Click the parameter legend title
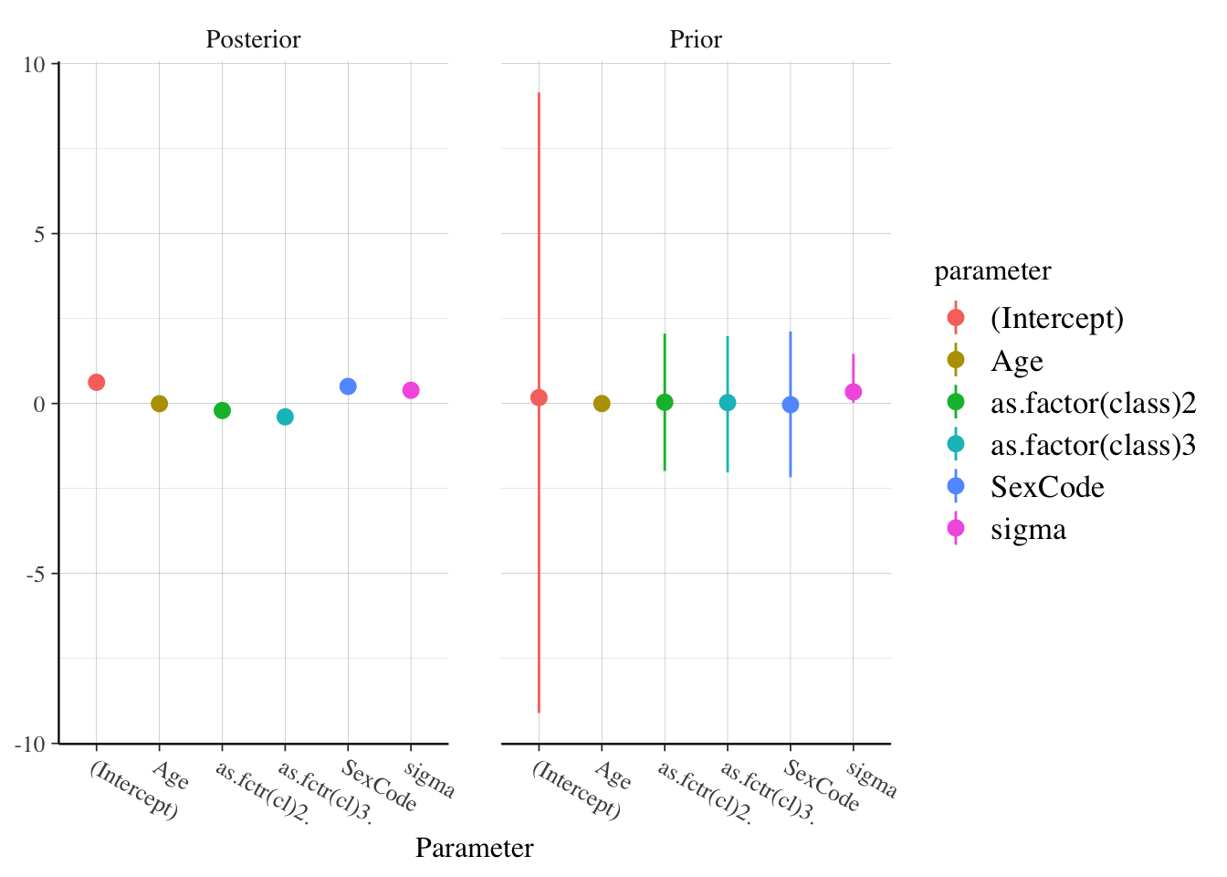The image size is (1227, 877). (992, 271)
